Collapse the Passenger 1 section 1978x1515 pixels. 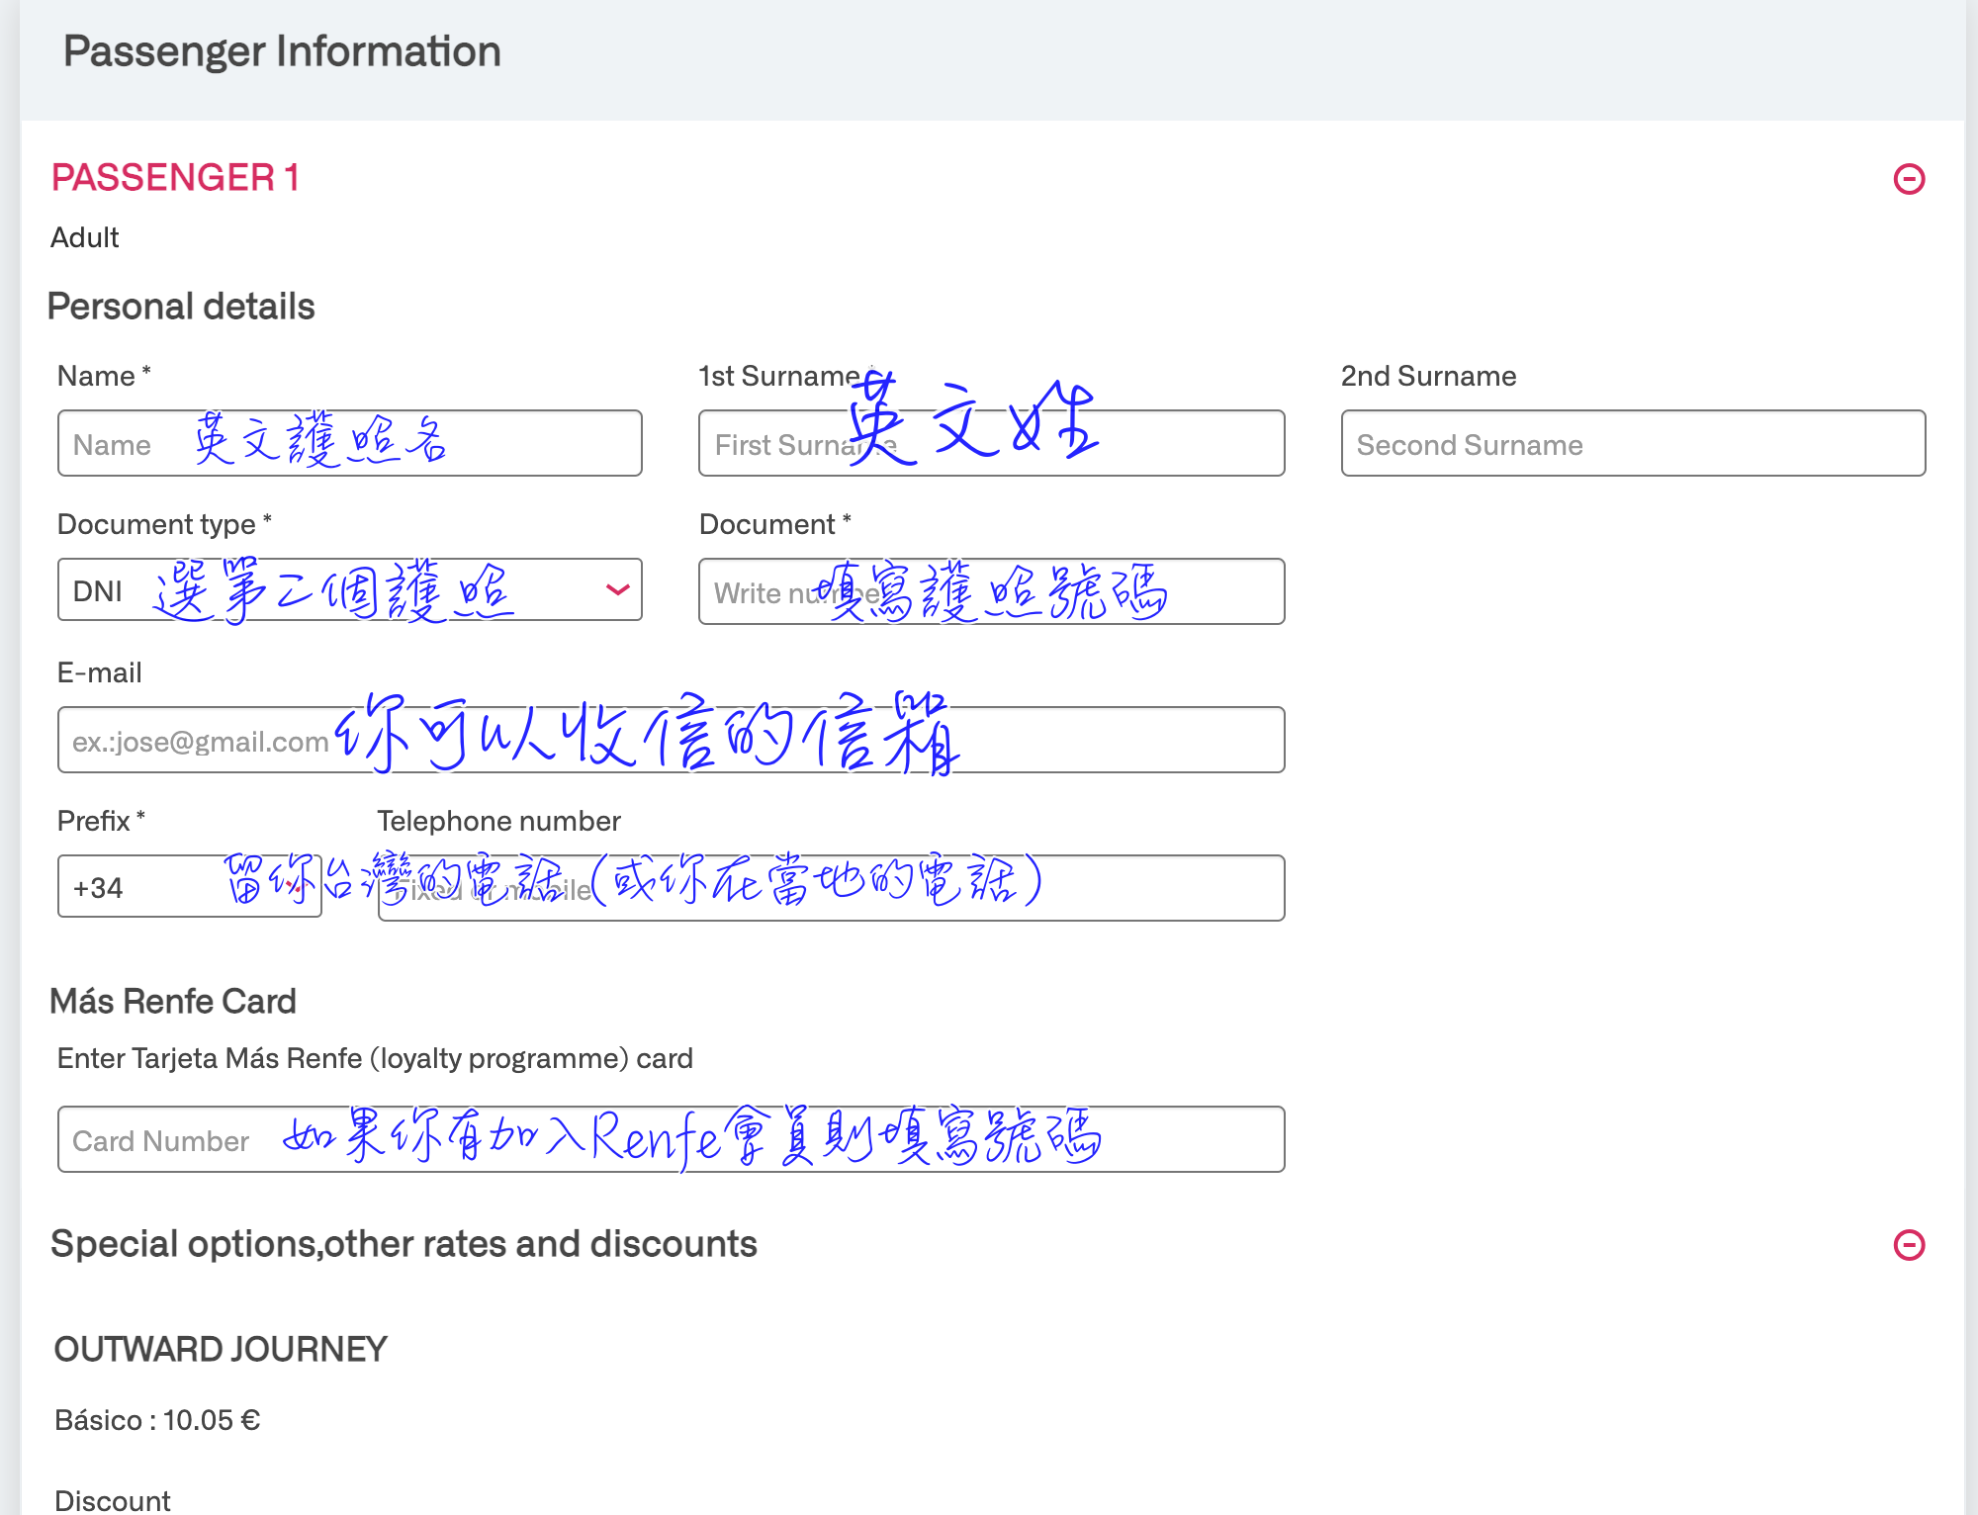[x=1909, y=179]
